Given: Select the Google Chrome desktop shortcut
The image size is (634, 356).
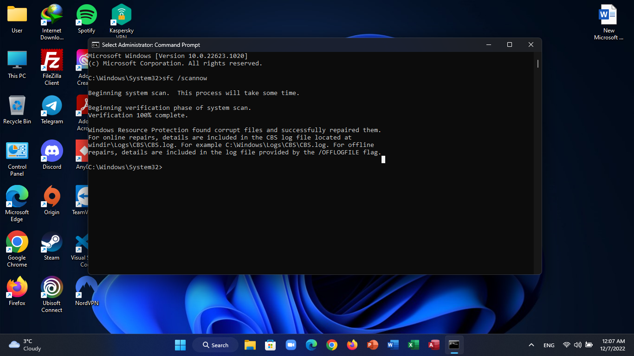Looking at the screenshot, I should pyautogui.click(x=17, y=249).
